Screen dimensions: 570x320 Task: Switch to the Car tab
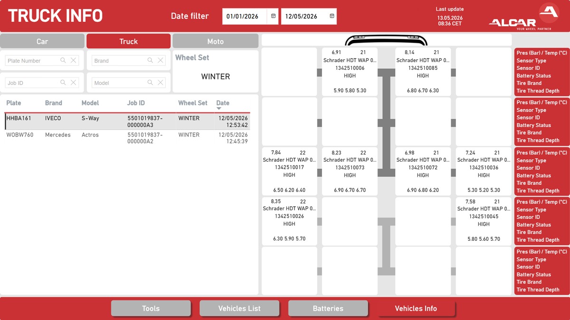point(42,41)
